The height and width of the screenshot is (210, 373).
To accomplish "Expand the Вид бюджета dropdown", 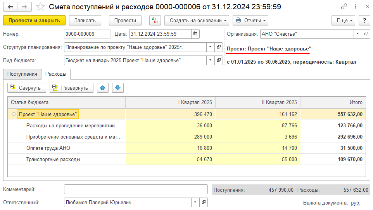I will (x=210, y=60).
